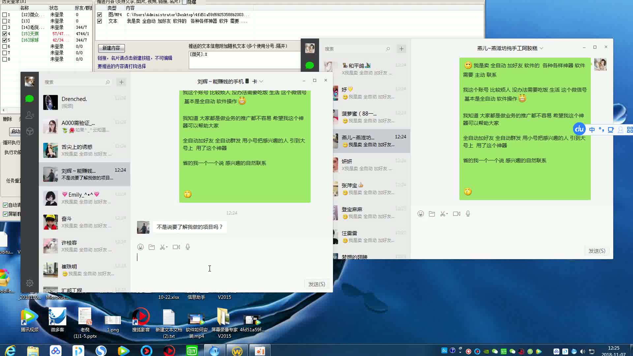Toggle the 隐藏 checkbox
The height and width of the screenshot is (356, 633).
click(185, 2)
